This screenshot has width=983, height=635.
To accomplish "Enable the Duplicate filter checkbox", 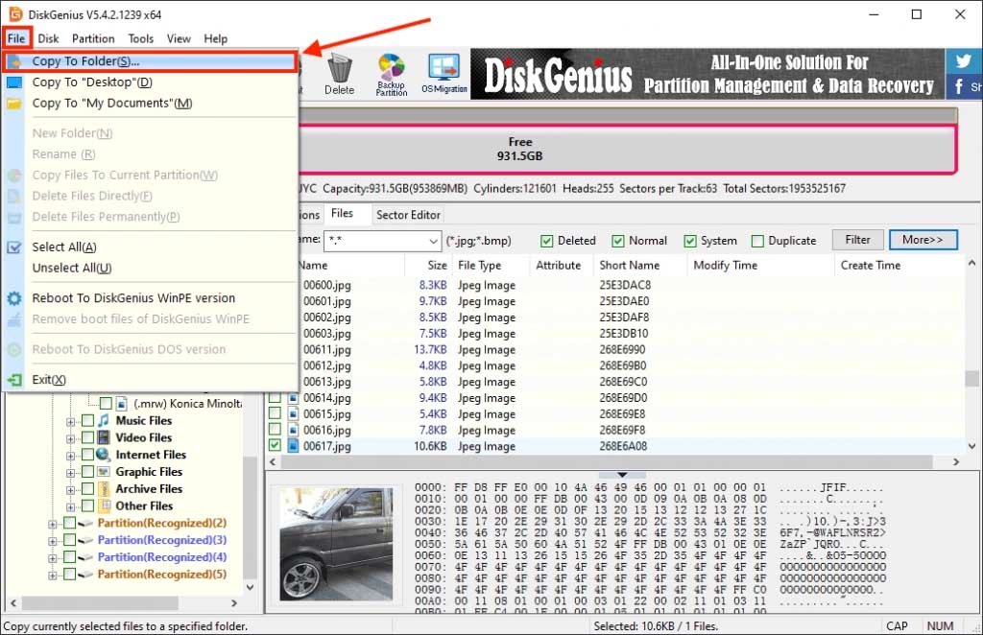I will (x=757, y=241).
